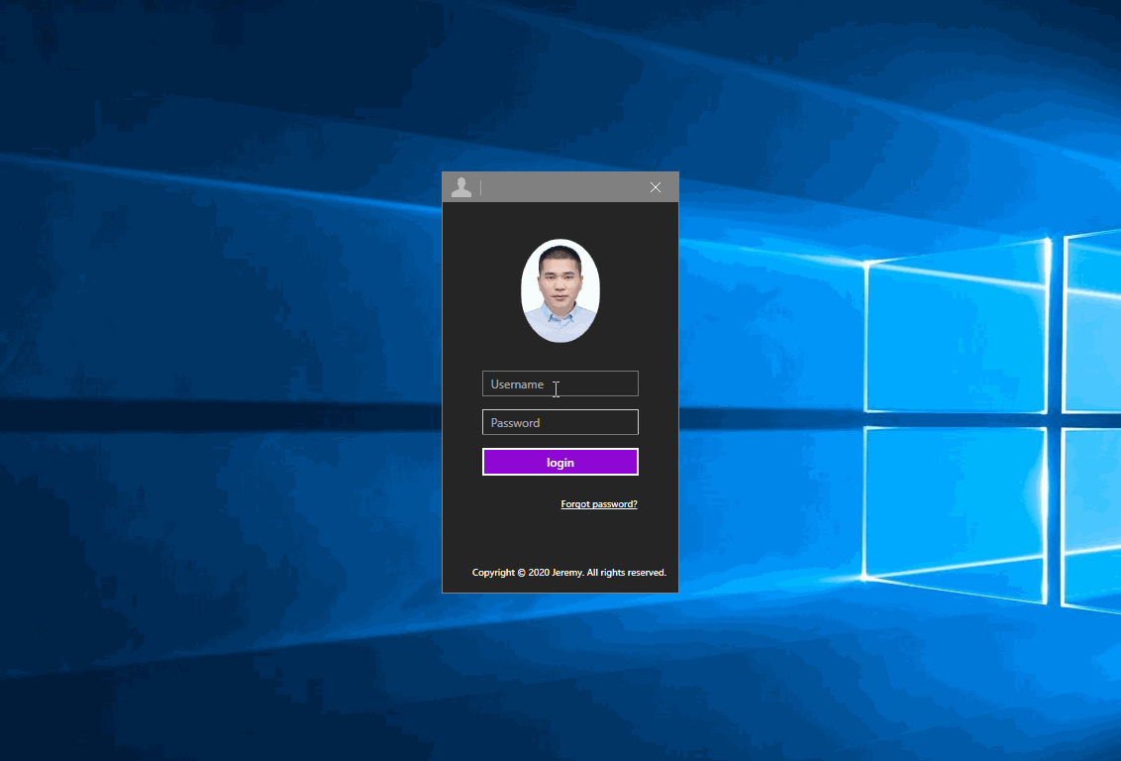Image resolution: width=1121 pixels, height=761 pixels.
Task: Focus the Username field to start typing
Action: pyautogui.click(x=560, y=383)
